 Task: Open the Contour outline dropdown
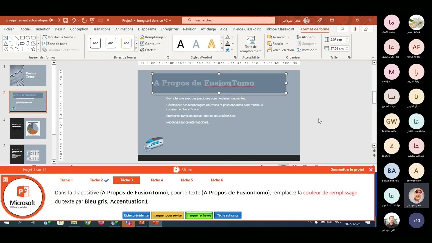point(151,44)
